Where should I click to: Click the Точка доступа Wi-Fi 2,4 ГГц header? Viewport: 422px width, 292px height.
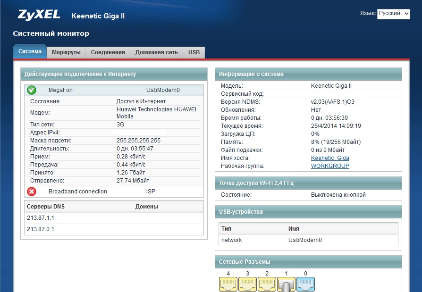[x=308, y=183]
